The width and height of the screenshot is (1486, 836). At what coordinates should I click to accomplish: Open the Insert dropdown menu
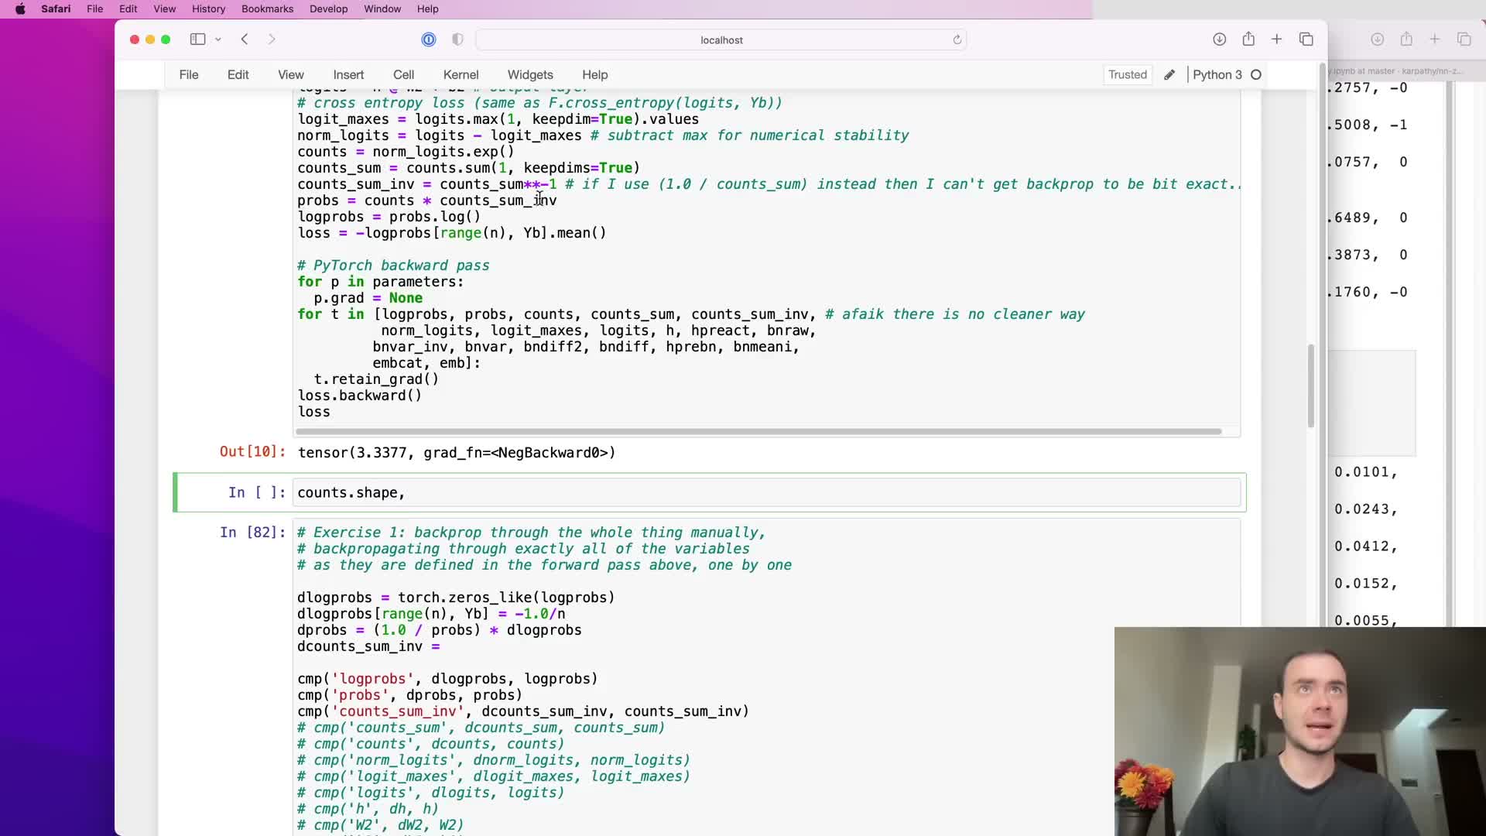click(x=348, y=75)
